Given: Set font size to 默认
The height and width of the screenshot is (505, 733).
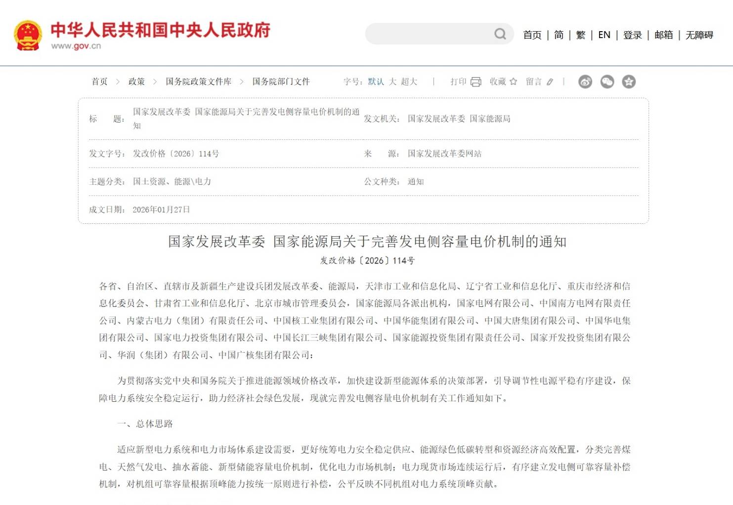Looking at the screenshot, I should pyautogui.click(x=376, y=82).
